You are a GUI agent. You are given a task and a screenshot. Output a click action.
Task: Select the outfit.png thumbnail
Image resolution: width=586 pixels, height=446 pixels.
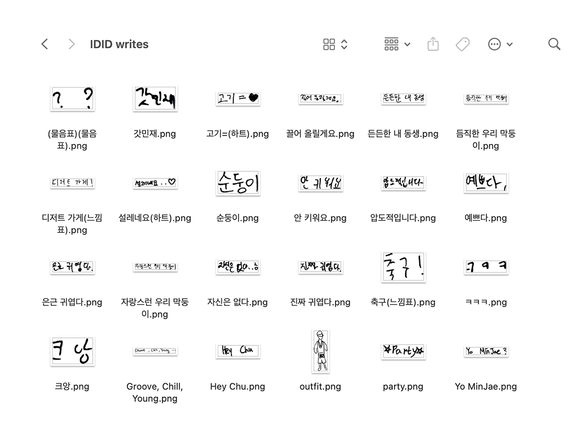click(320, 351)
